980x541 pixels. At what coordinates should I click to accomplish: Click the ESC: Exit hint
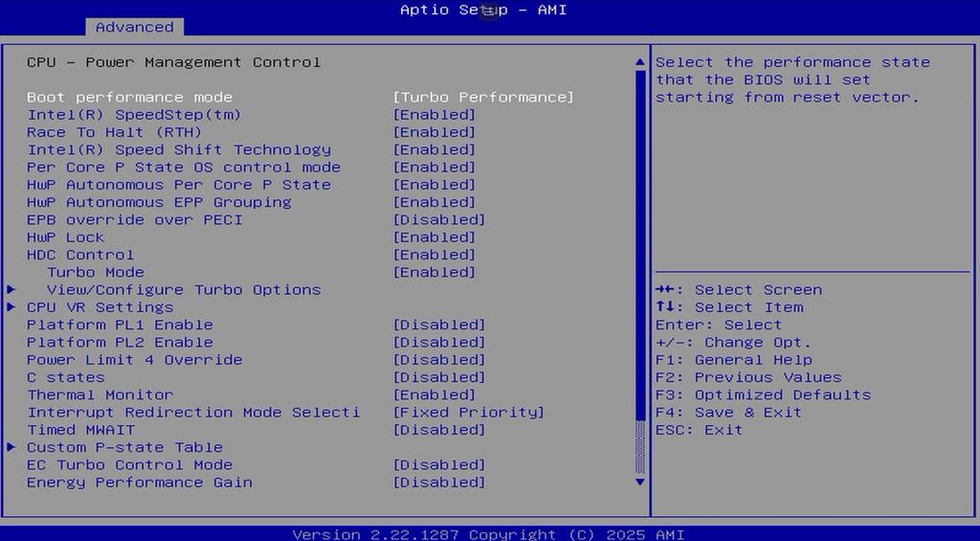(700, 430)
